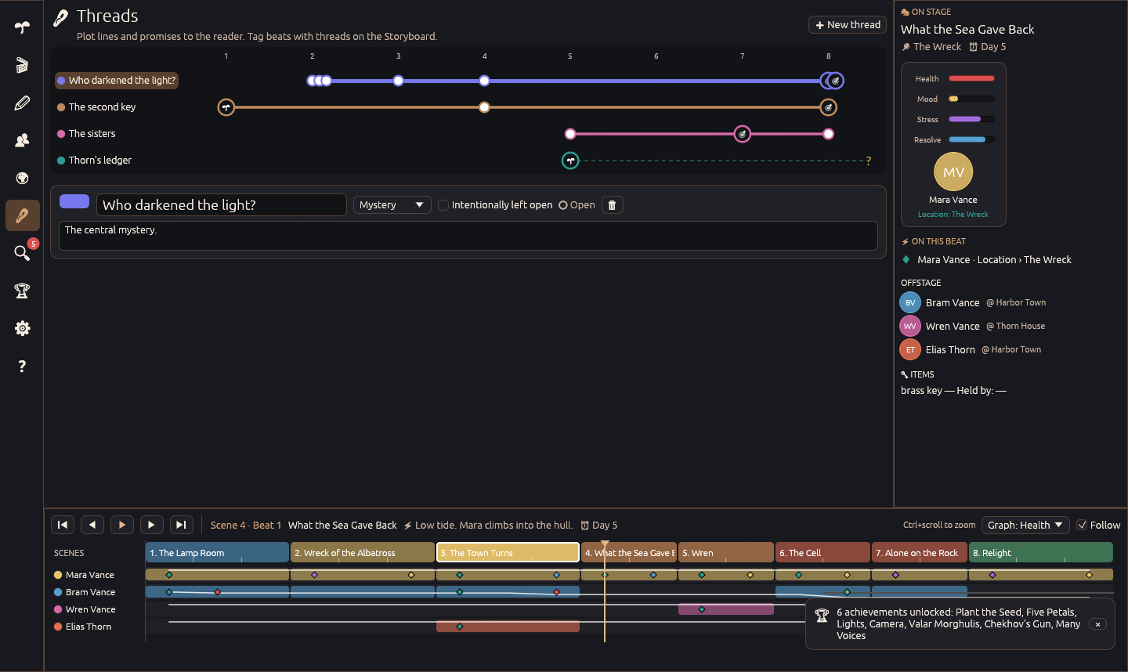Select scene 2. Wreck of the Albatross

363,552
